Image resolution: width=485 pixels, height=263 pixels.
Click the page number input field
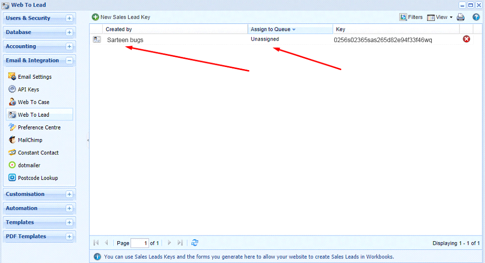click(x=139, y=243)
